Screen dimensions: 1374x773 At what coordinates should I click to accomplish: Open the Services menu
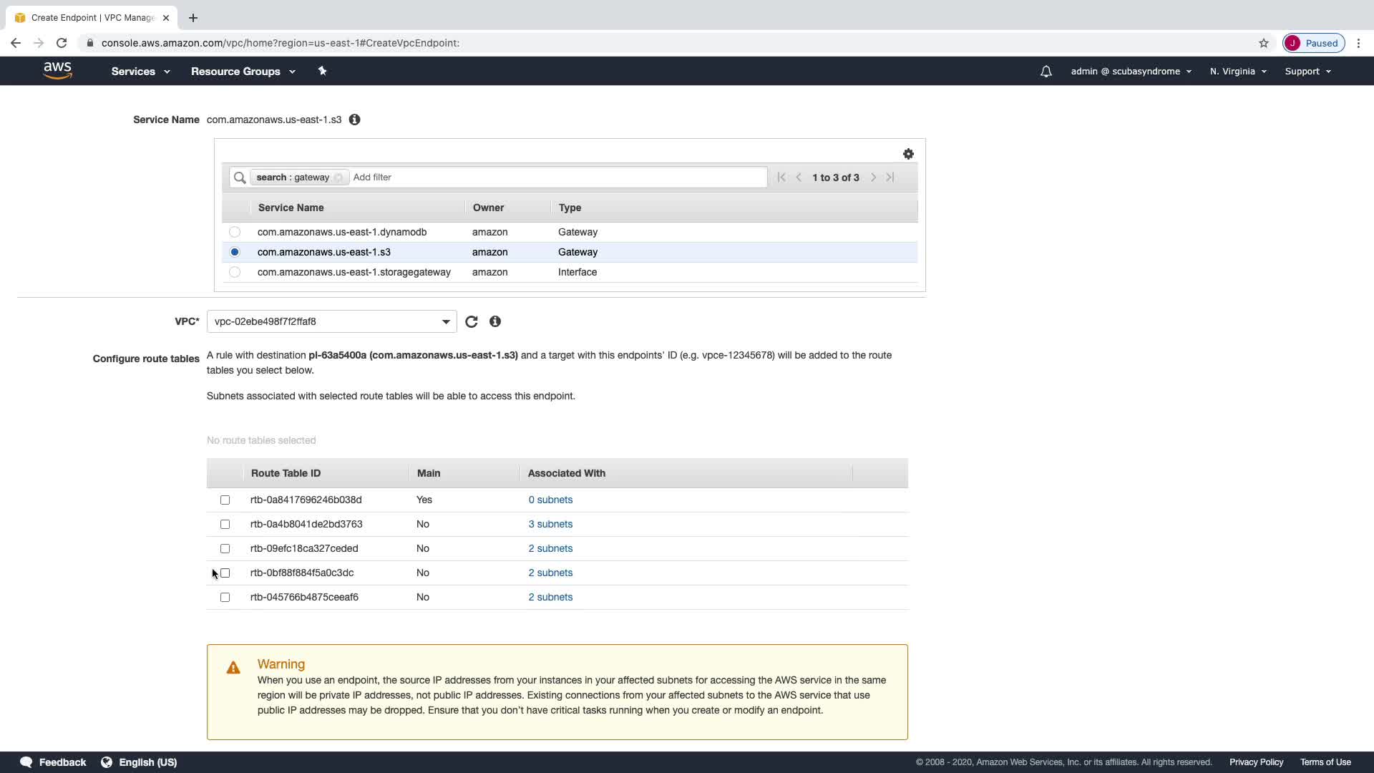tap(140, 72)
